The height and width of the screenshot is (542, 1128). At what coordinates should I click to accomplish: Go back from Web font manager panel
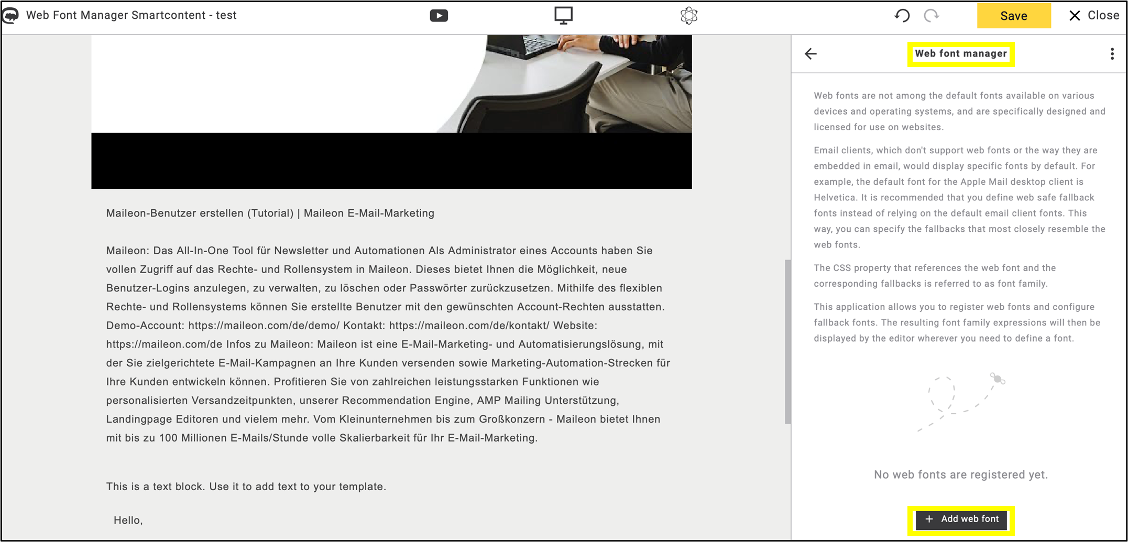811,54
